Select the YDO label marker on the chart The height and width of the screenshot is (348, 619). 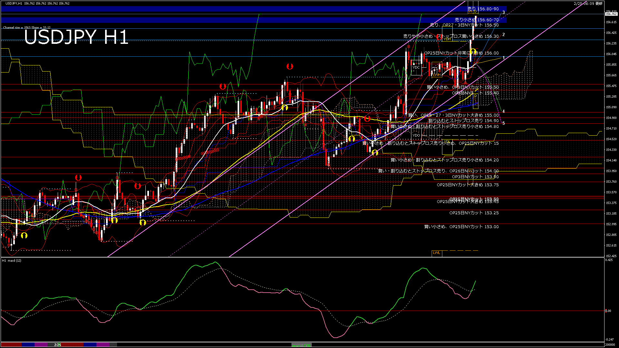coord(416,135)
